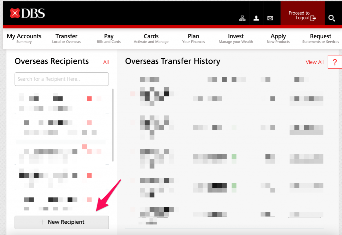
Task: Click the search magnifier icon
Action: click(332, 18)
